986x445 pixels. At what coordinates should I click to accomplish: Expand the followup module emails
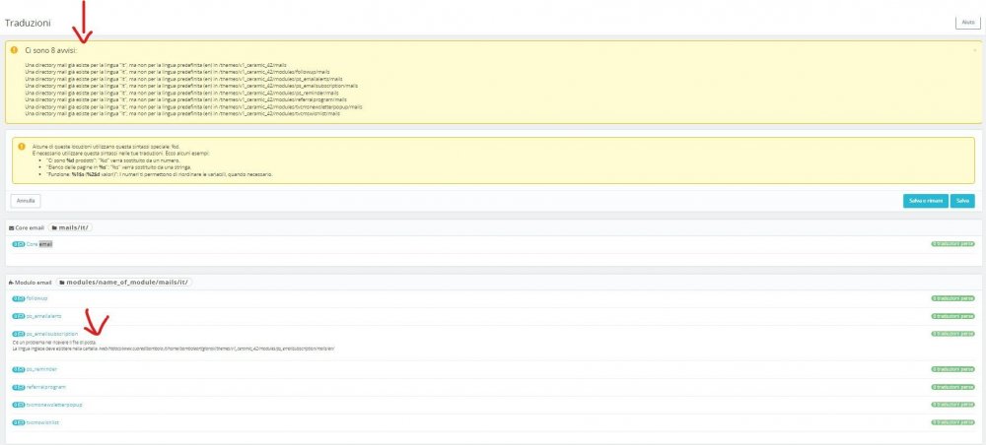37,298
